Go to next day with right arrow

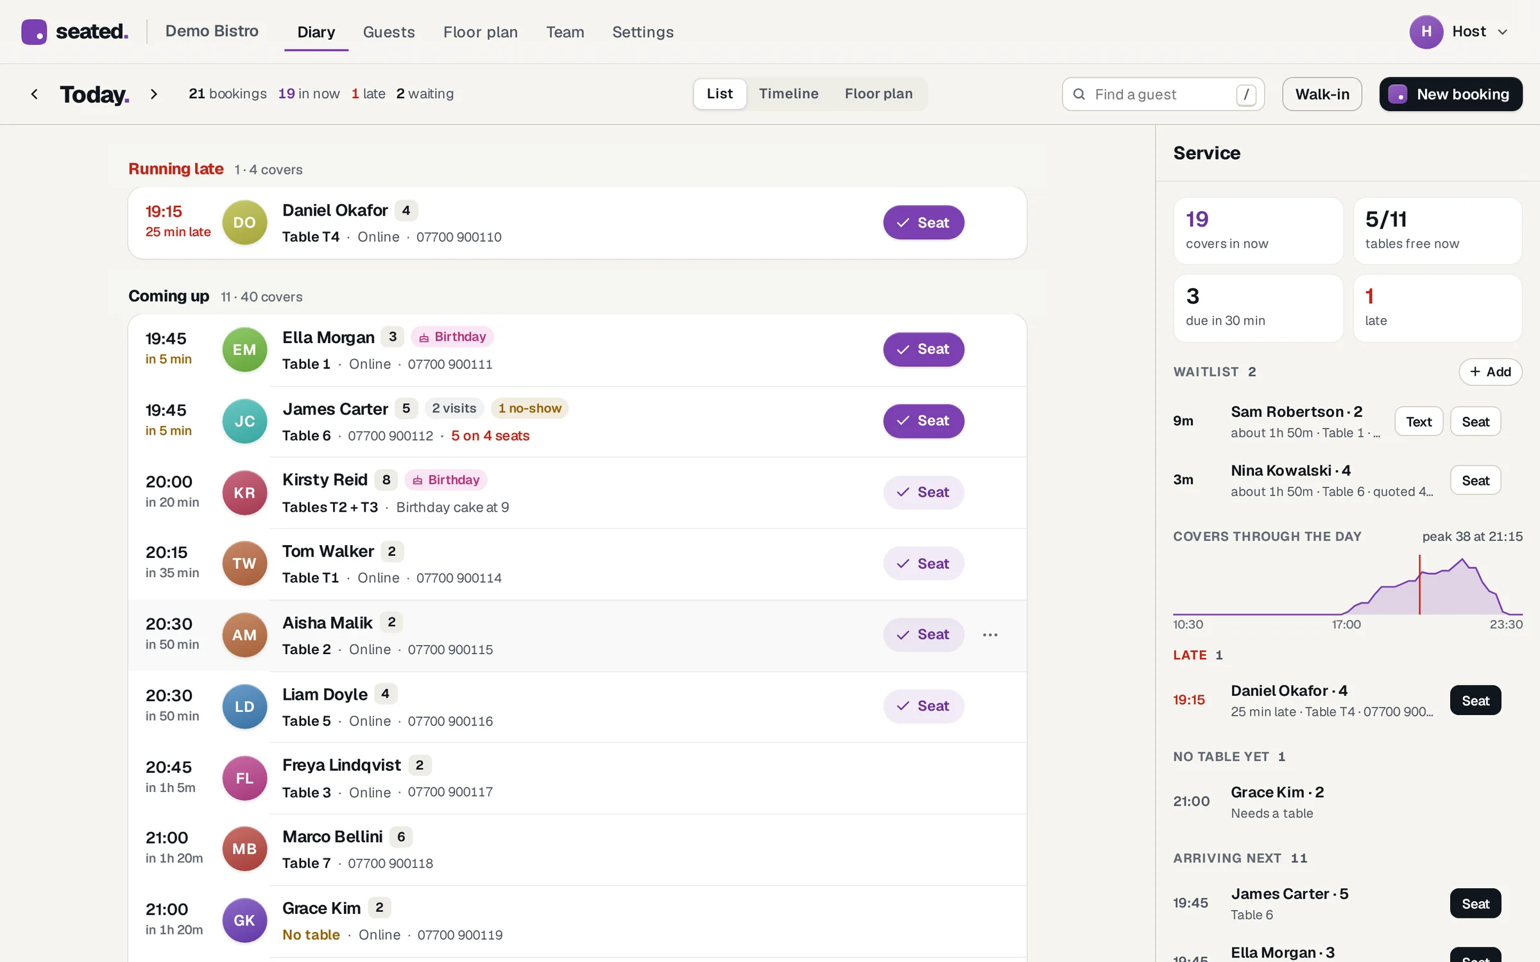pyautogui.click(x=153, y=94)
